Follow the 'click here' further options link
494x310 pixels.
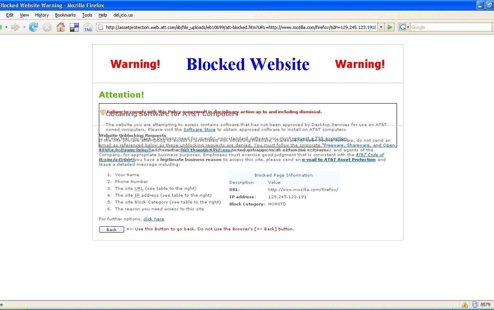point(154,219)
